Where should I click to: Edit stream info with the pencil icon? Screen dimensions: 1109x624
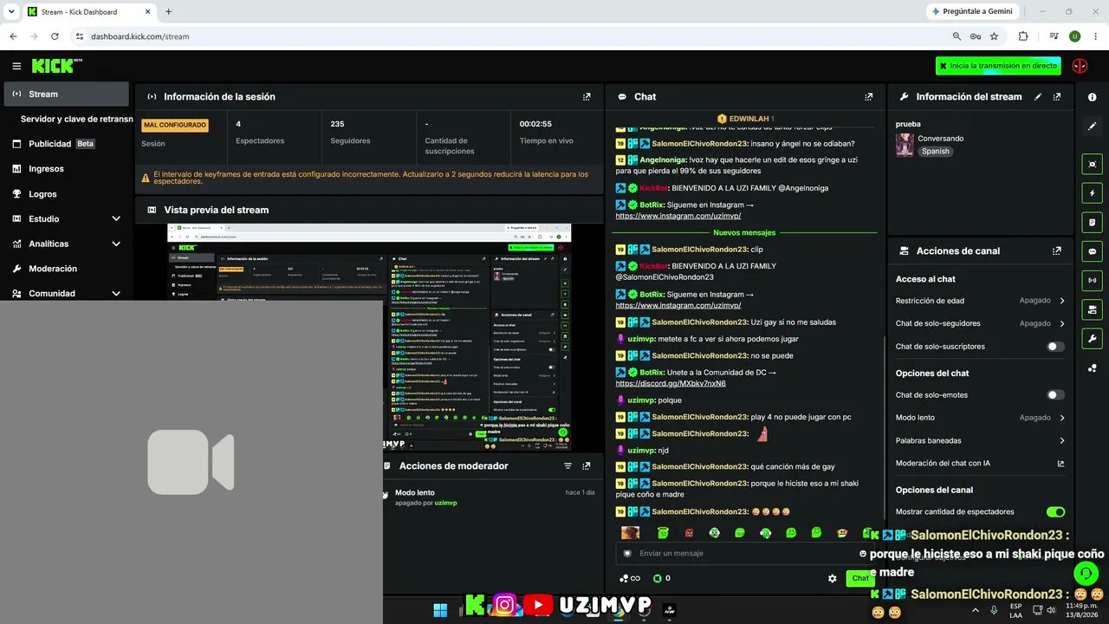coord(1038,97)
